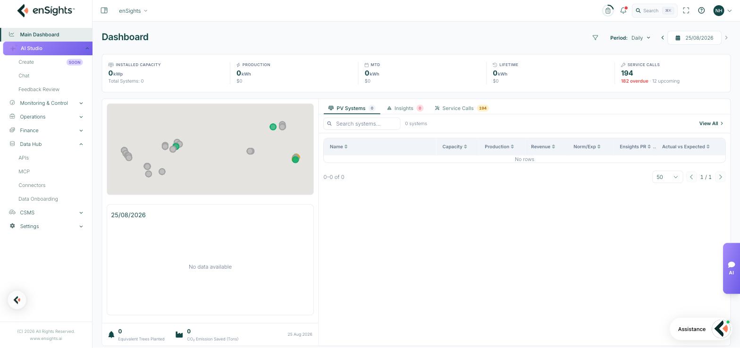Open the Main Dashboard page
This screenshot has height=348, width=740.
click(46, 34)
